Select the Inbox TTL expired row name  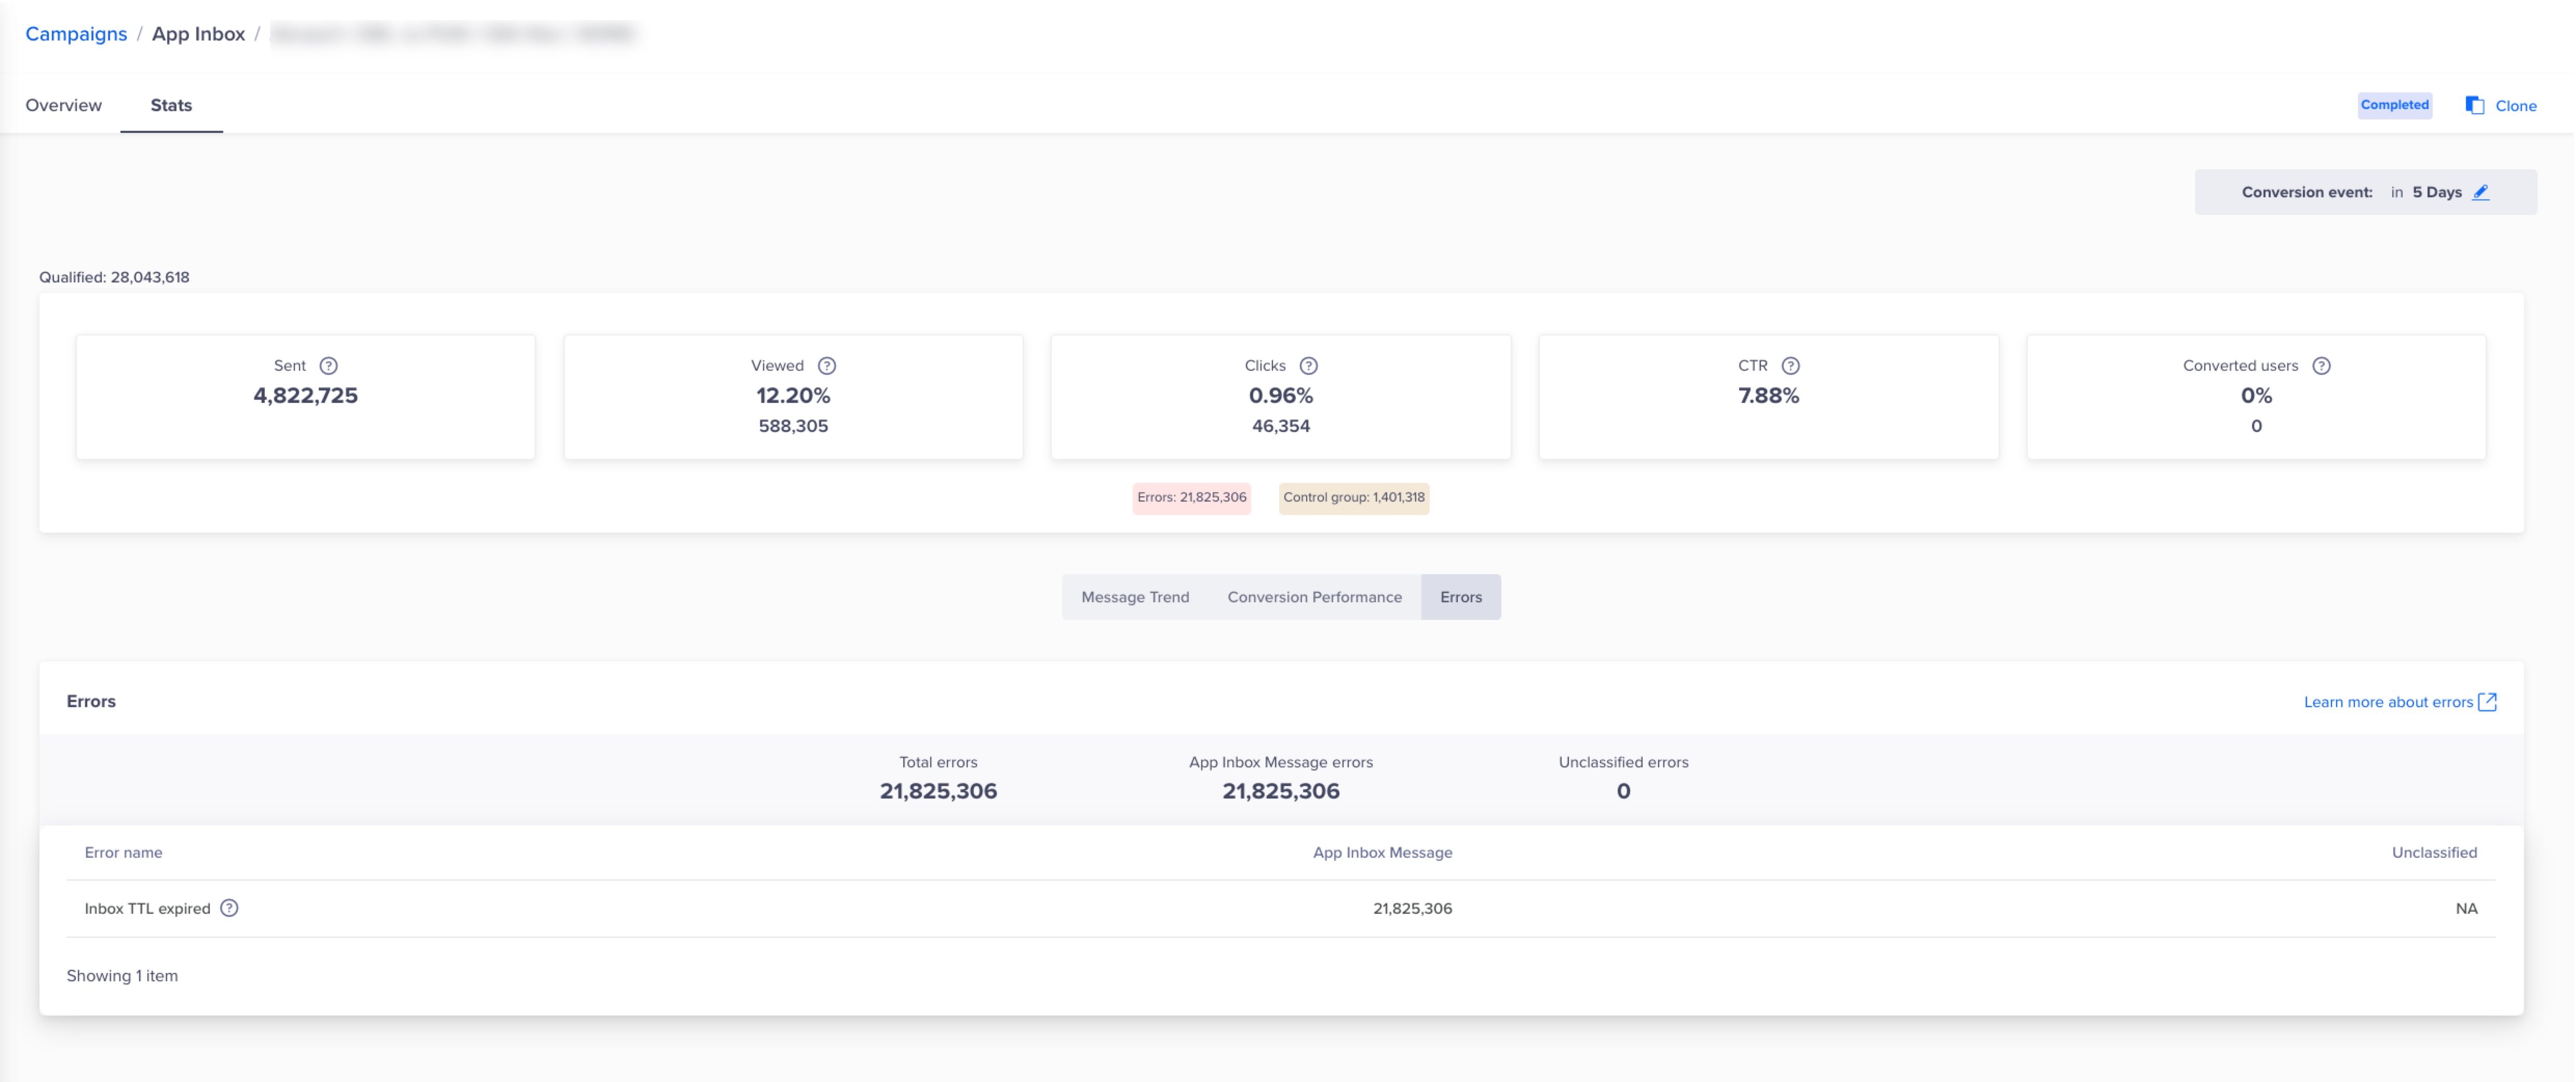pos(147,909)
